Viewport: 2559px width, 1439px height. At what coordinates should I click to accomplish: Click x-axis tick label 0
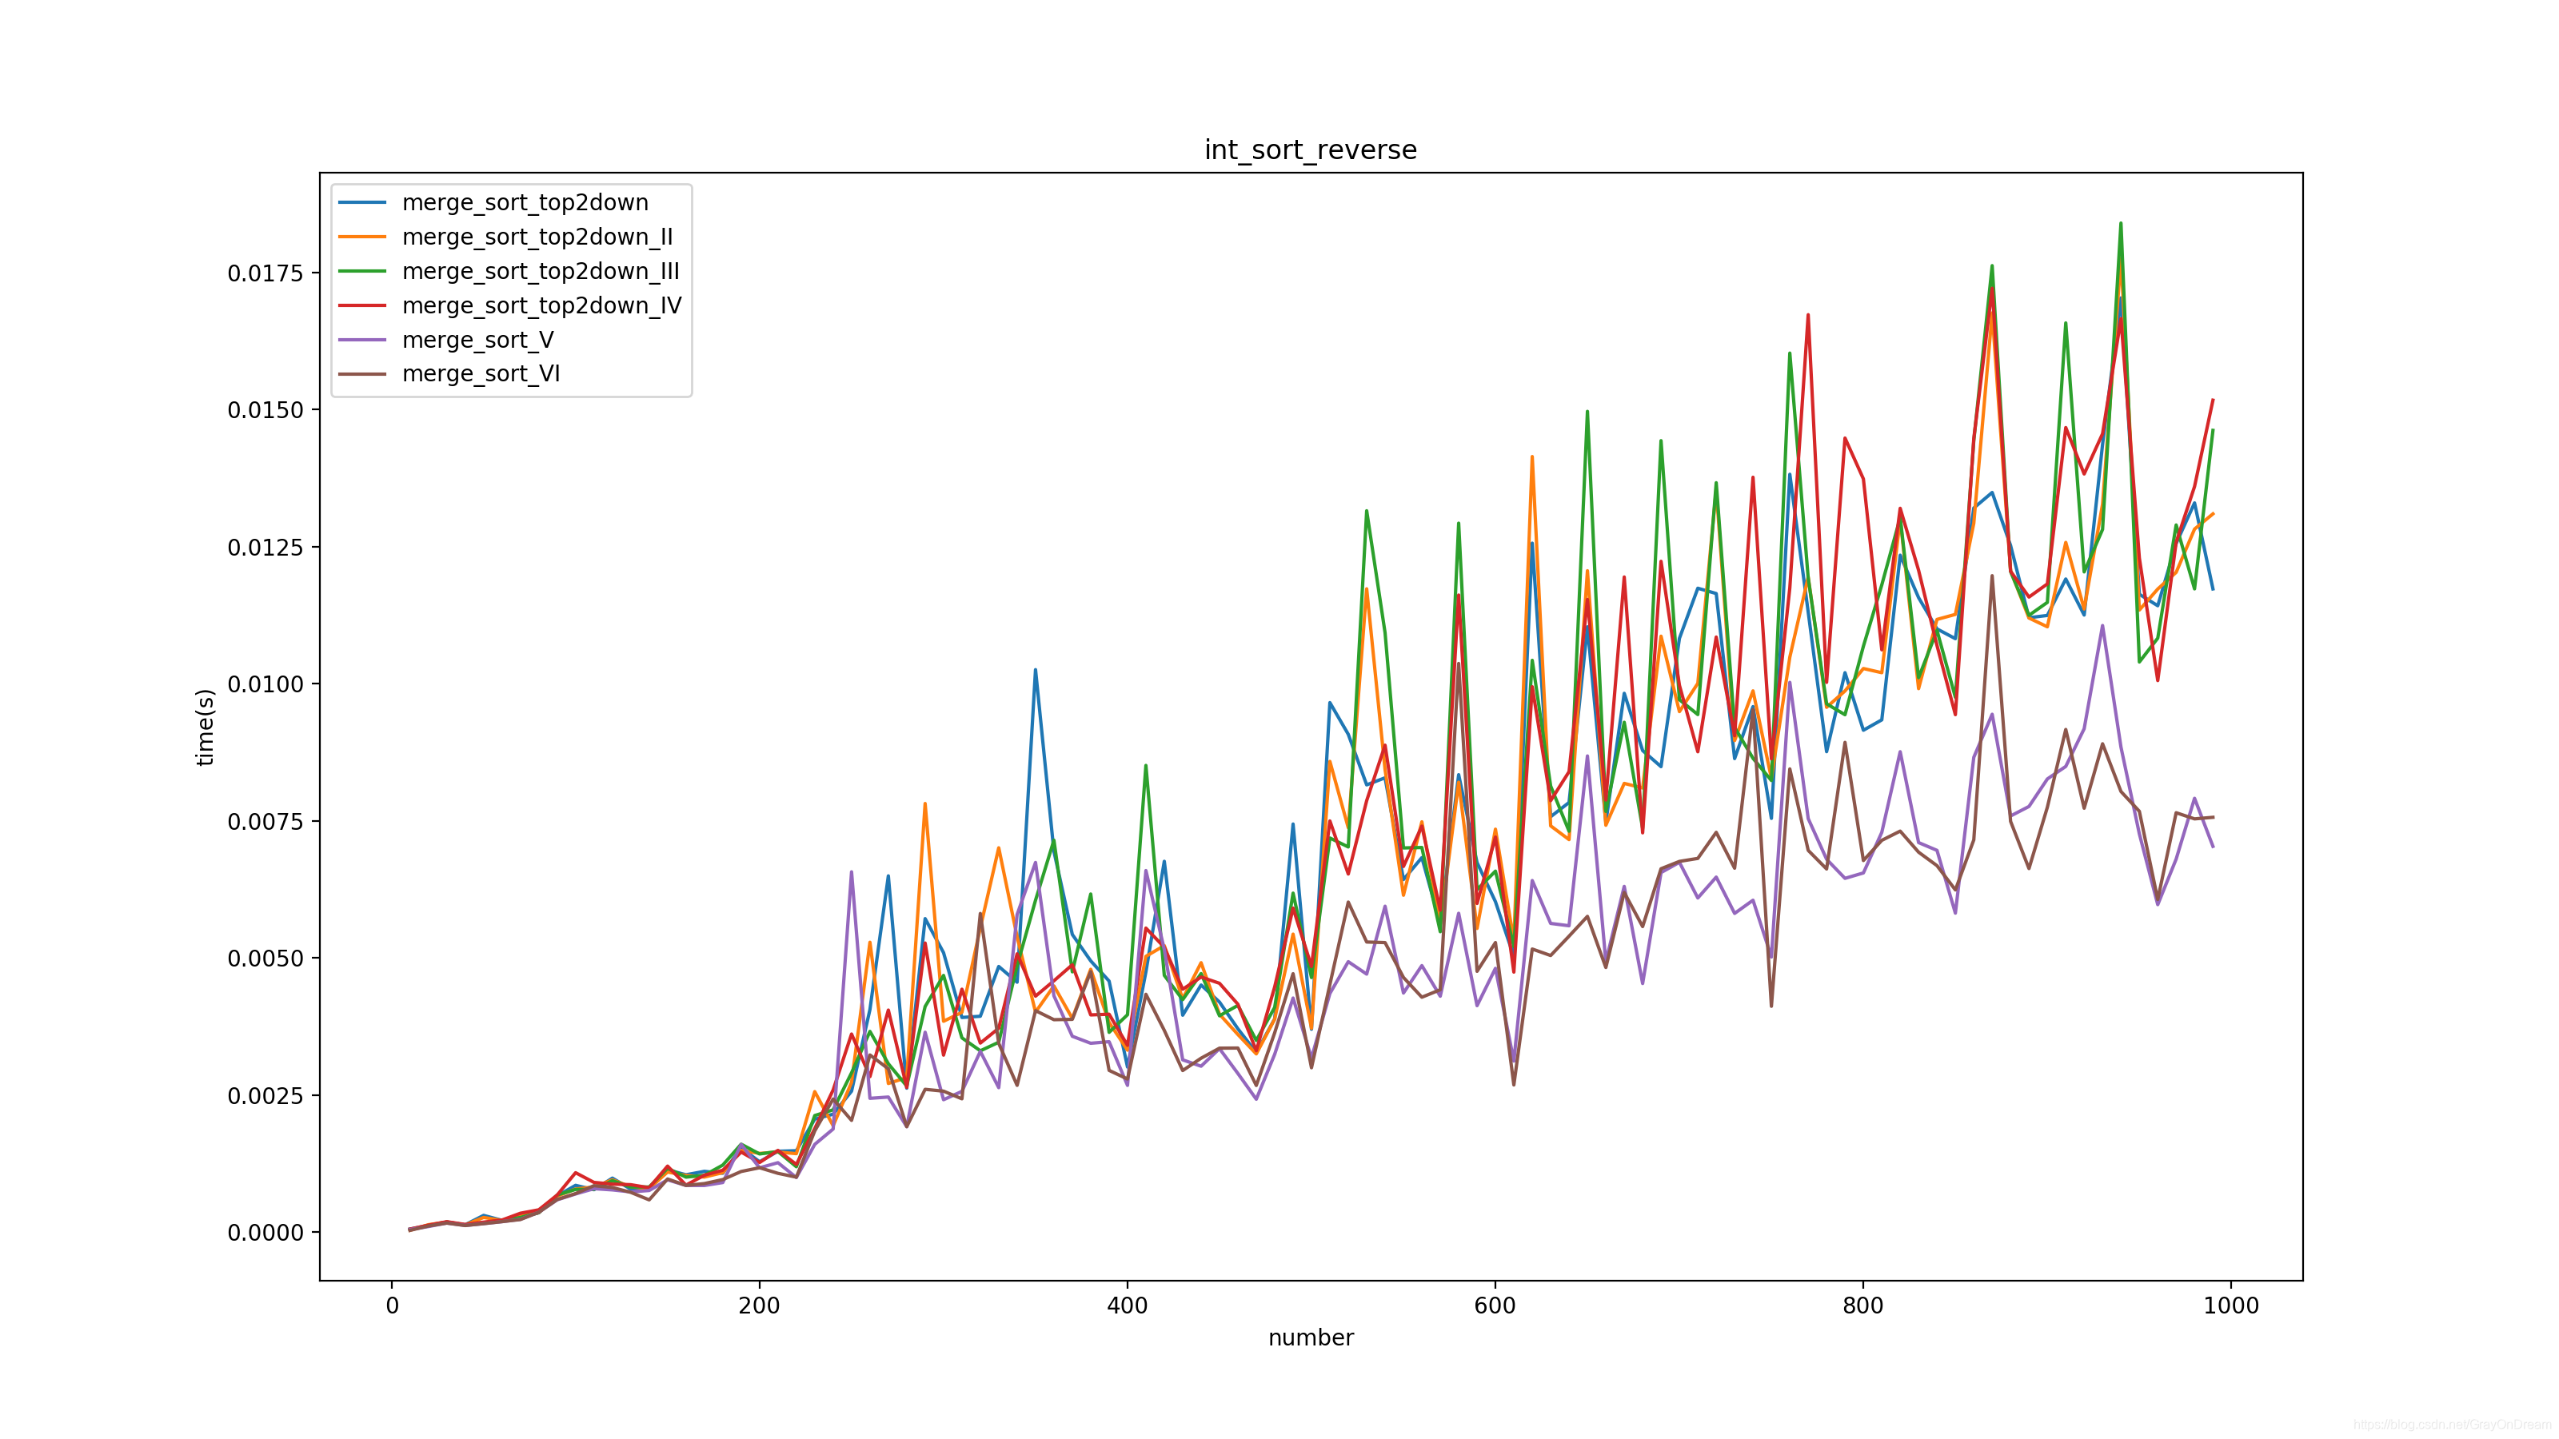pyautogui.click(x=393, y=1306)
